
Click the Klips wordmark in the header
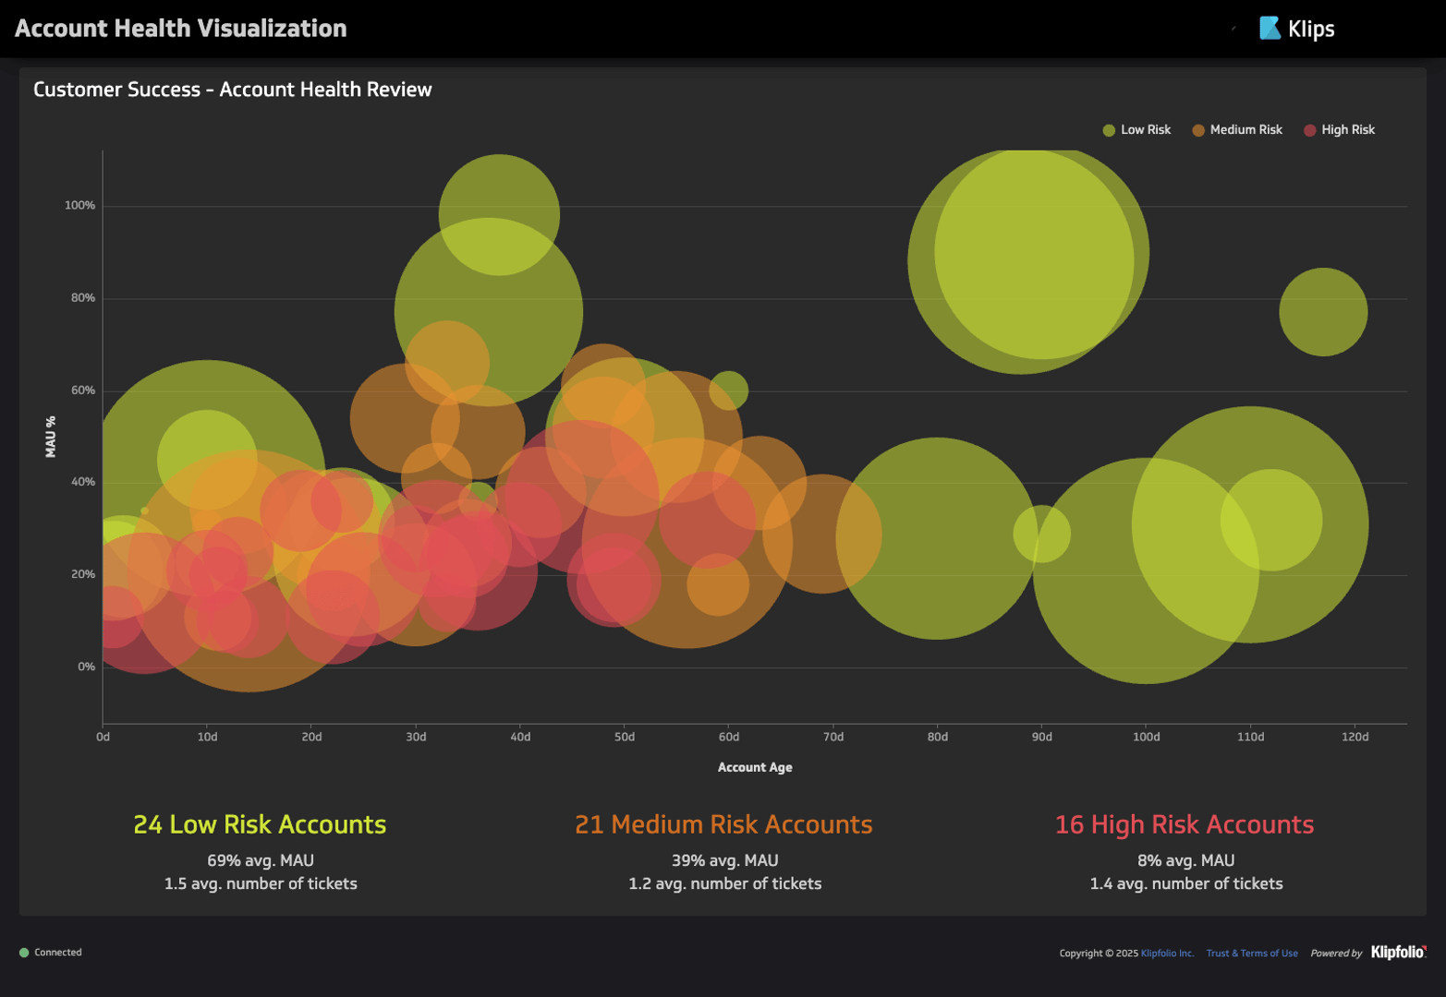(x=1312, y=28)
